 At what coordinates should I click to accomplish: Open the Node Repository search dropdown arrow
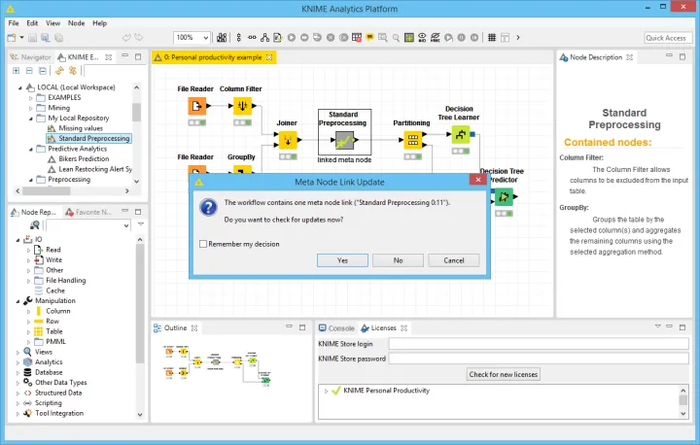pyautogui.click(x=125, y=225)
